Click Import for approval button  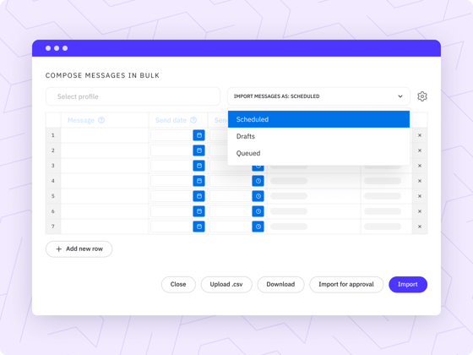click(x=346, y=284)
